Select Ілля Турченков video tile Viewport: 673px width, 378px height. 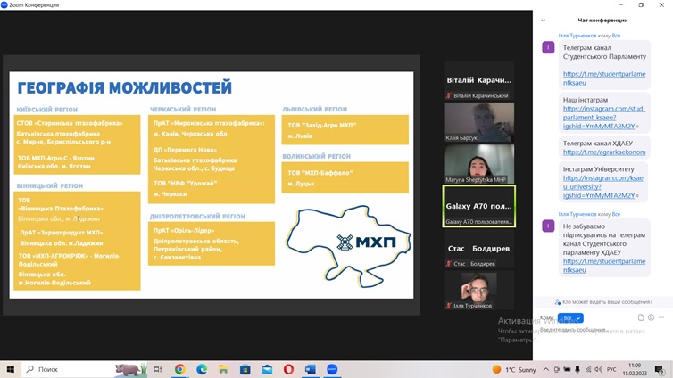point(479,290)
